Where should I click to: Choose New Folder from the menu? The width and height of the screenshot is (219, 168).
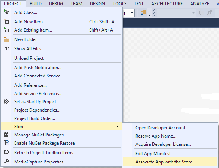pos(61,39)
